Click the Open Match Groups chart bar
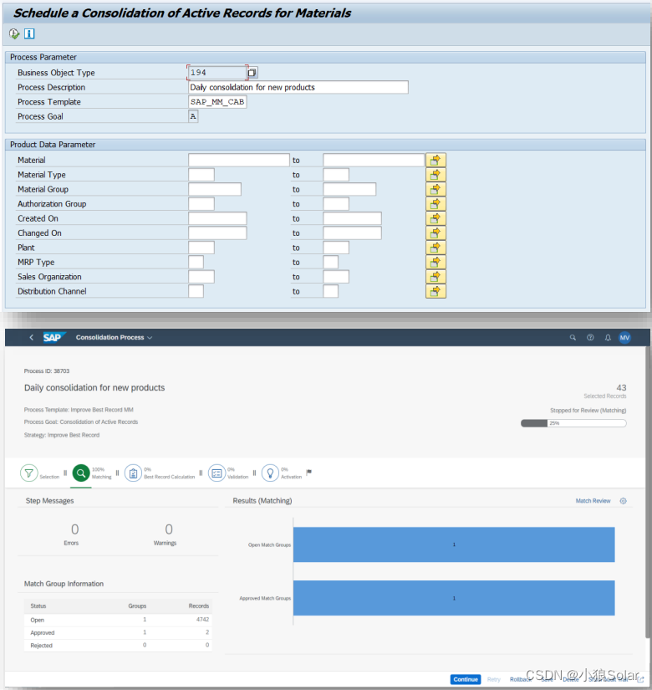 tap(454, 544)
